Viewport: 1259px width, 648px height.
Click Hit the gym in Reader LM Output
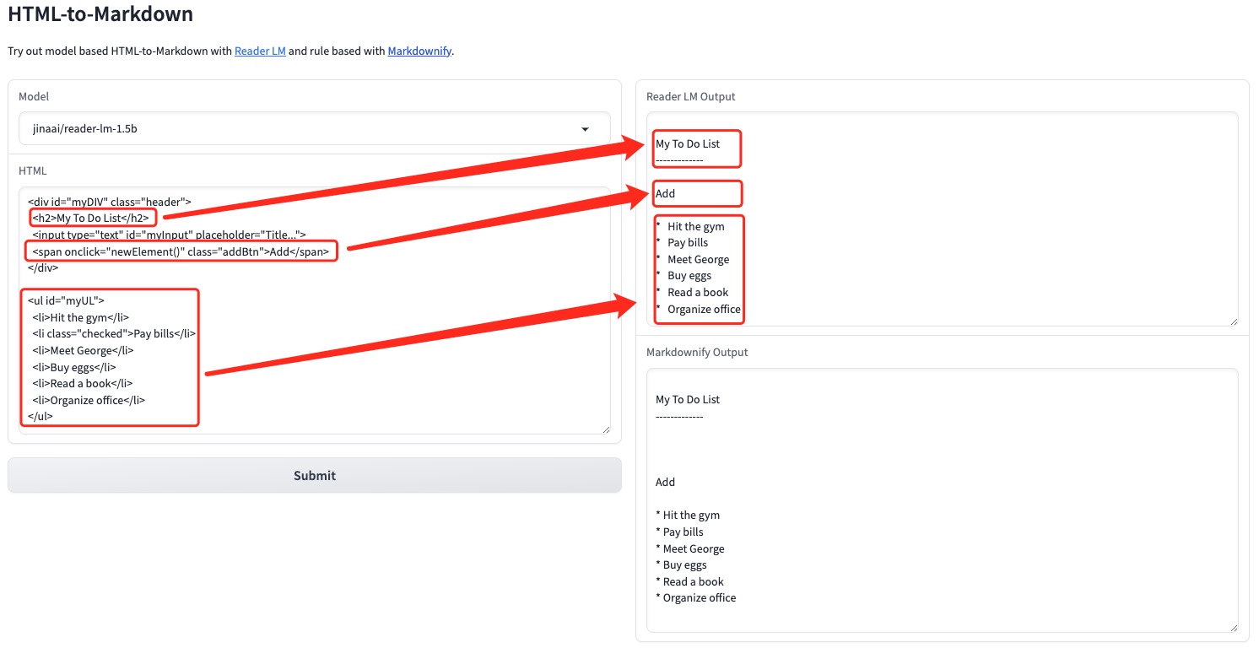[x=696, y=226]
